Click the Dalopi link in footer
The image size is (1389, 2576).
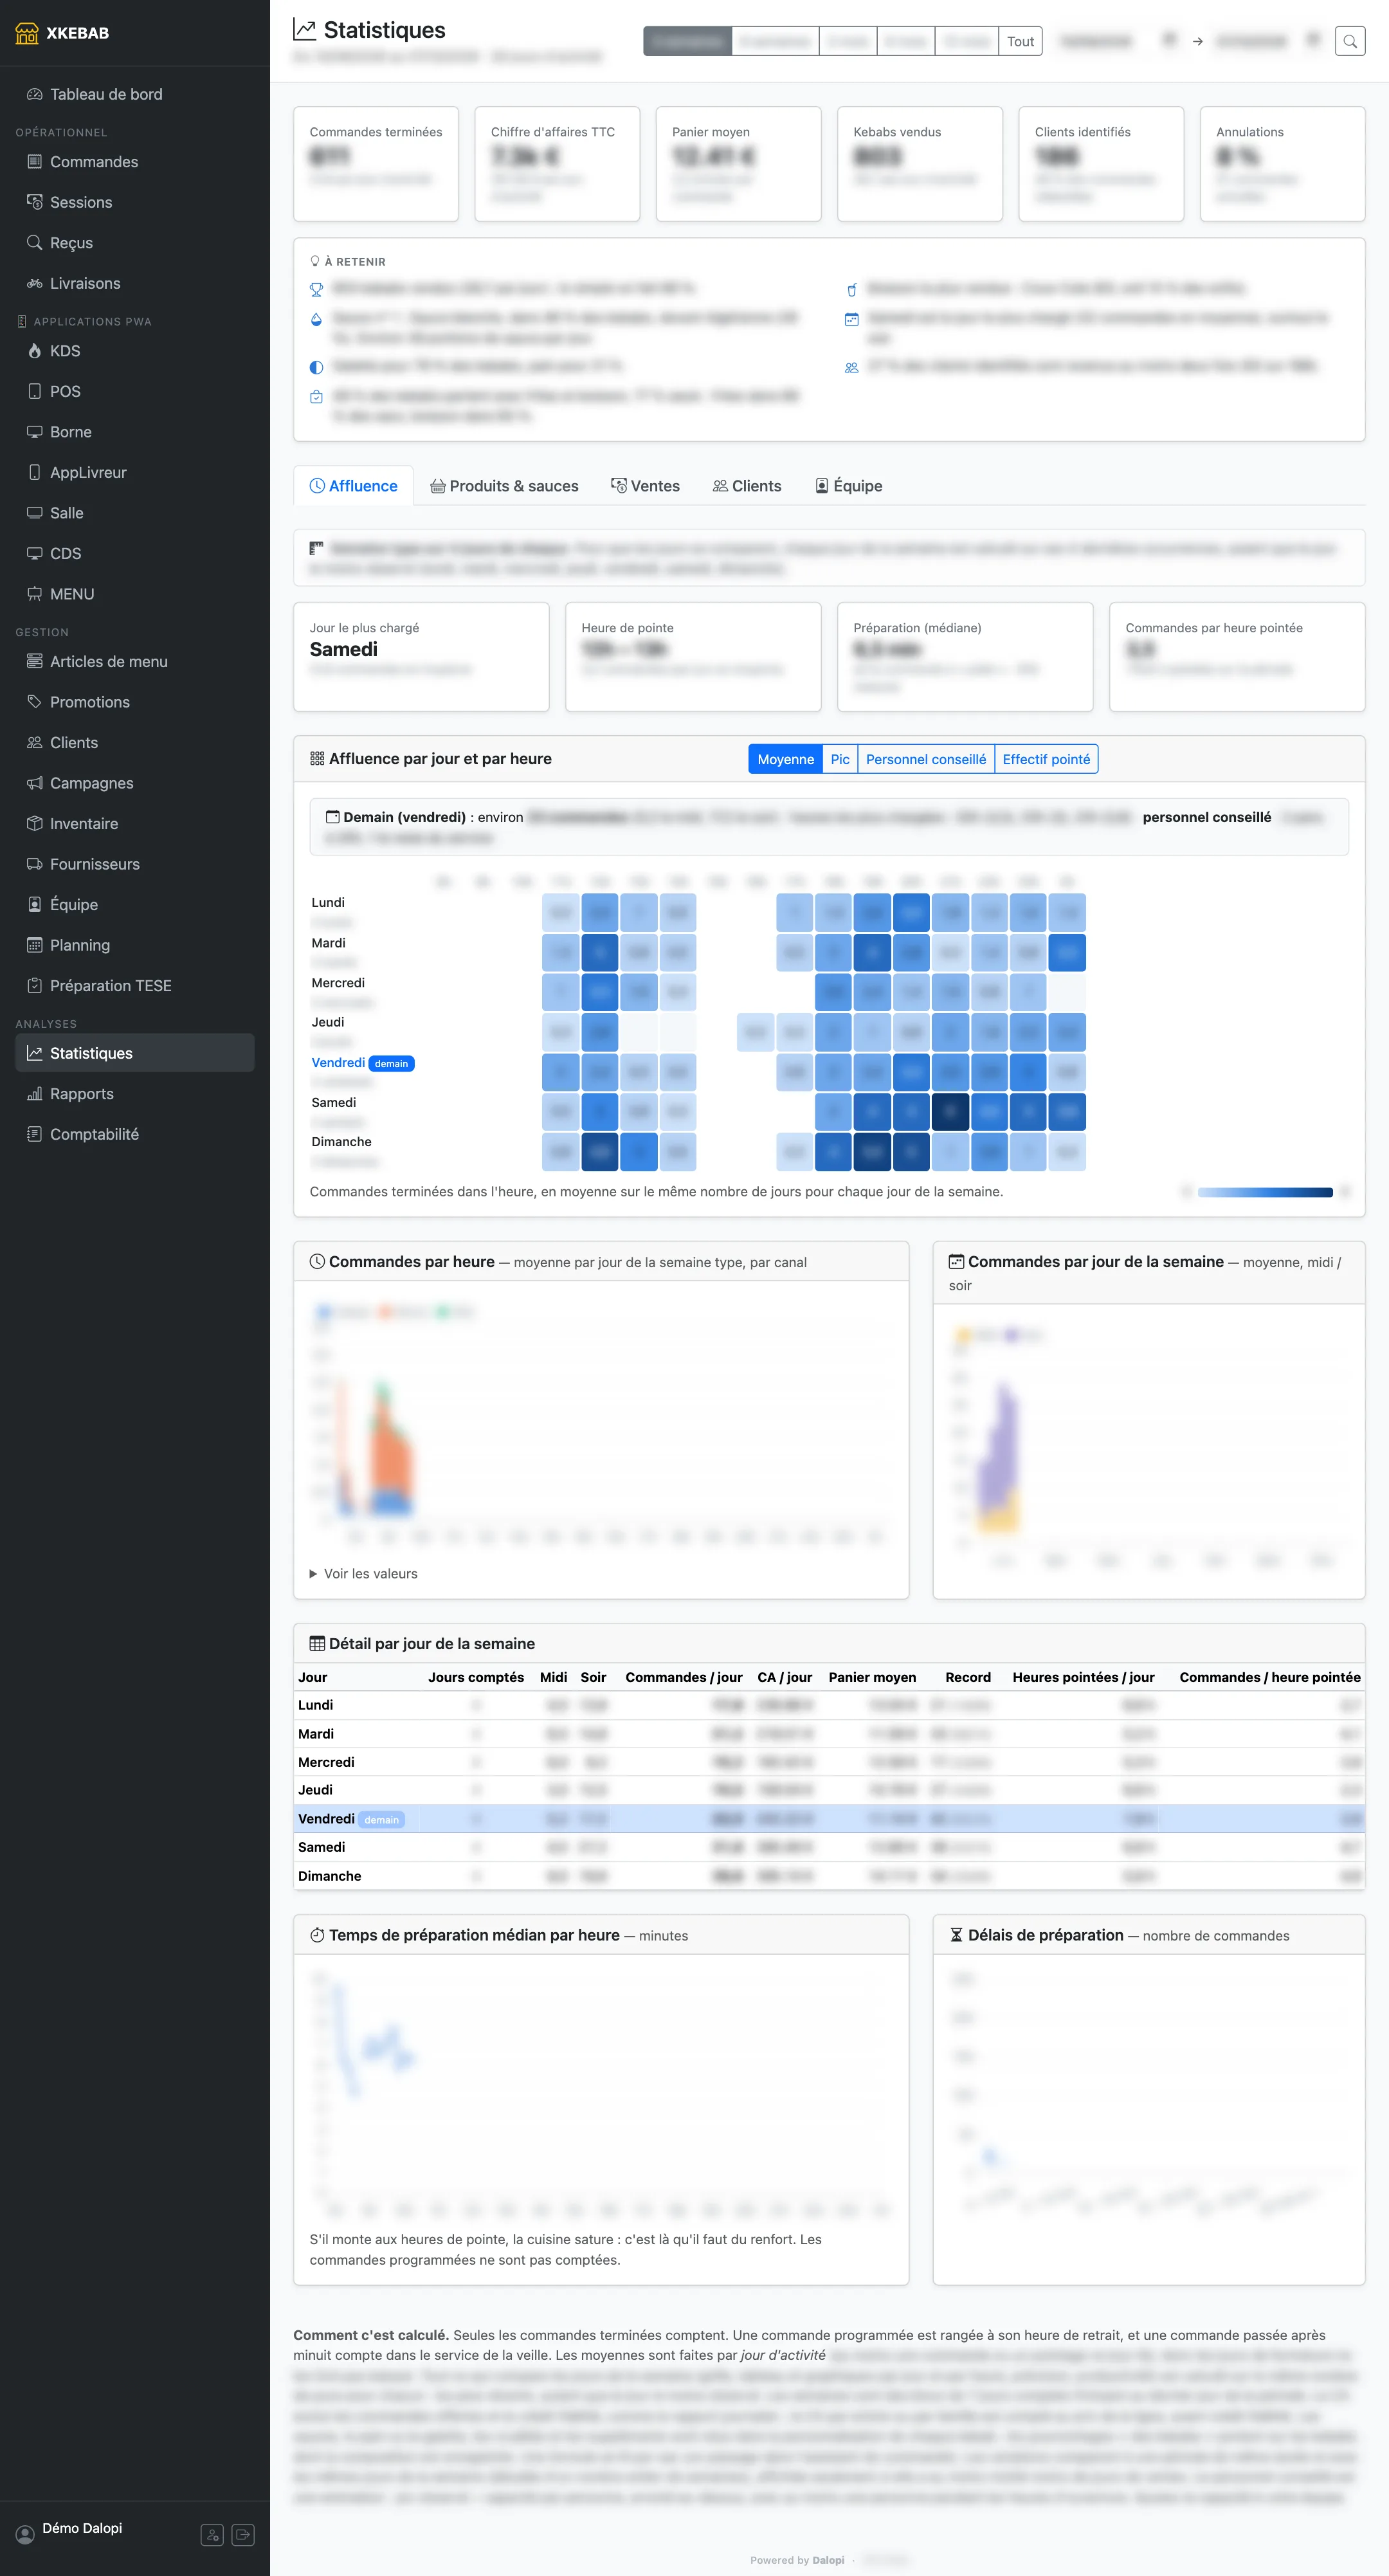tap(828, 2560)
